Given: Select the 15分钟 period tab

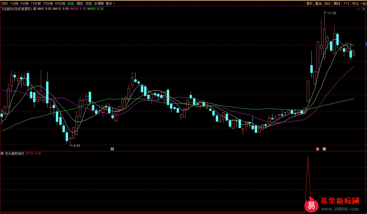Looking at the screenshot, I should [36, 3].
